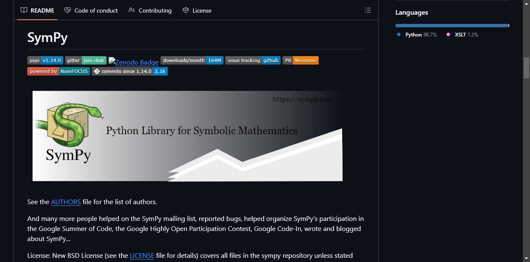Open the Contributing tab

coord(150,10)
